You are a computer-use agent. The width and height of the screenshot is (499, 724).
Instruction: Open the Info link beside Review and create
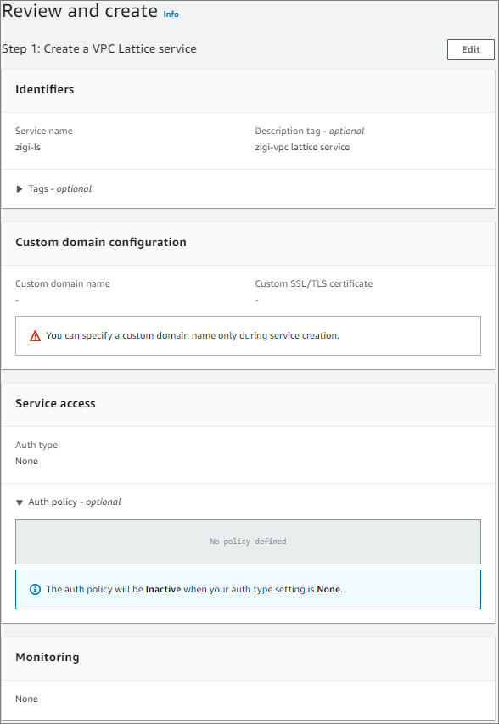(x=171, y=14)
